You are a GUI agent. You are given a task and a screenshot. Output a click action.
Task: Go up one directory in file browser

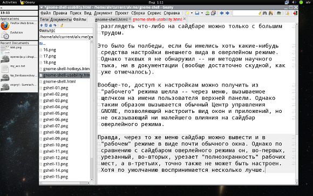pos(42,25)
